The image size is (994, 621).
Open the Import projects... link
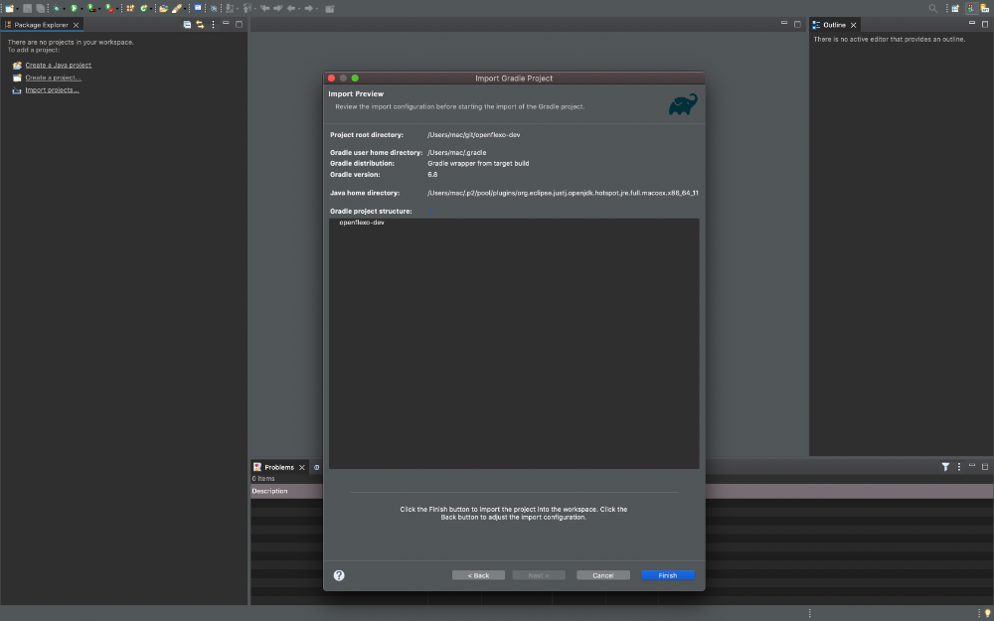point(52,90)
